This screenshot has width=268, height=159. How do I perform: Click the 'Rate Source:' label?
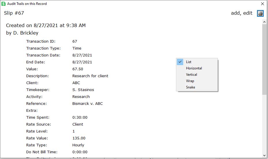click(39, 124)
